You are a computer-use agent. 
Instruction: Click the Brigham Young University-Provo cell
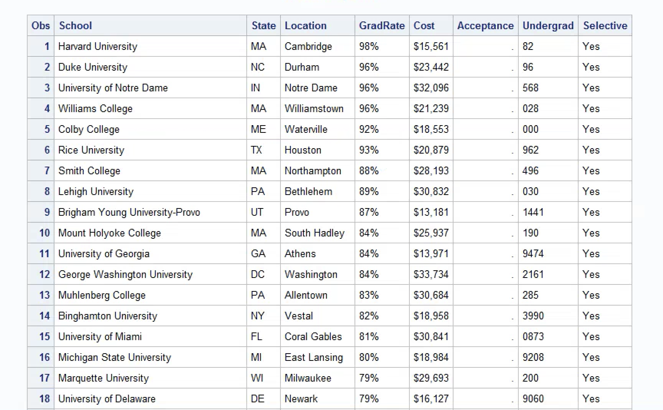click(x=129, y=212)
